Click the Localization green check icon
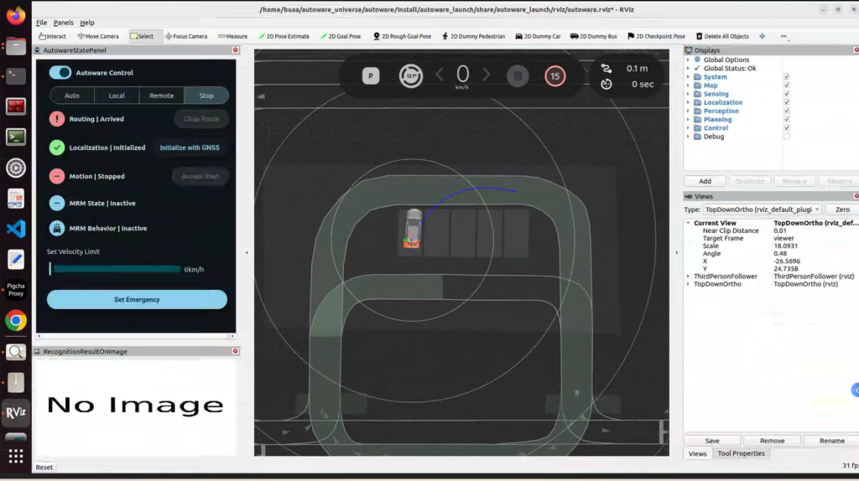The height and width of the screenshot is (481, 859). coord(57,147)
